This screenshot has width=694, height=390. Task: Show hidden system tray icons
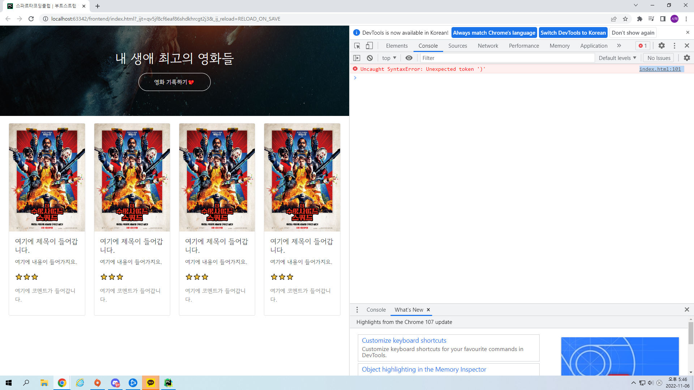[x=633, y=383]
